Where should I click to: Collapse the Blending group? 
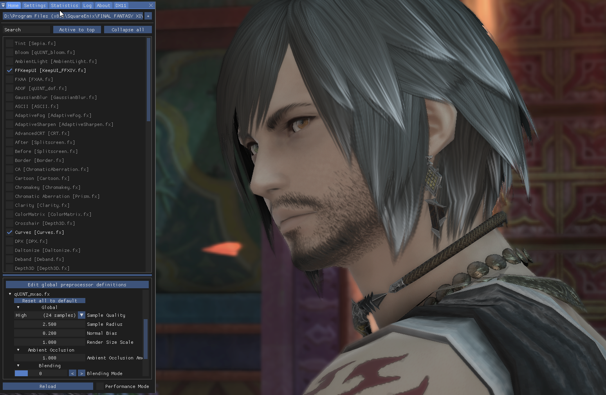(18, 366)
